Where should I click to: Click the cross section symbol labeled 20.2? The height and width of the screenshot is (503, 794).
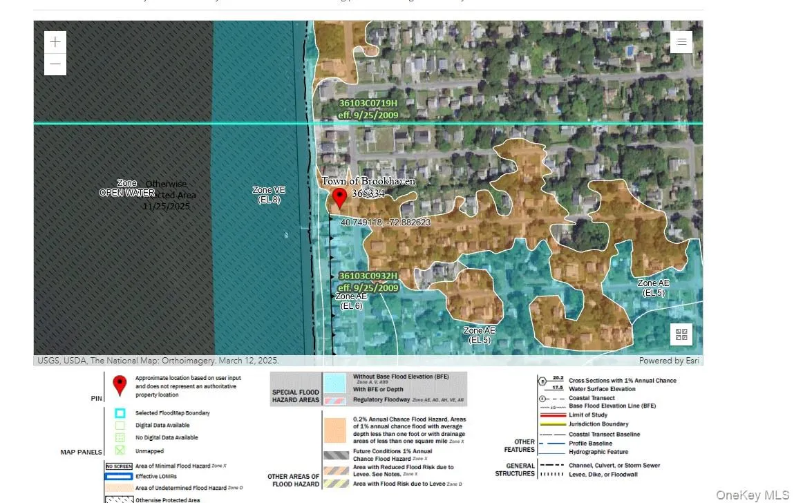point(551,380)
